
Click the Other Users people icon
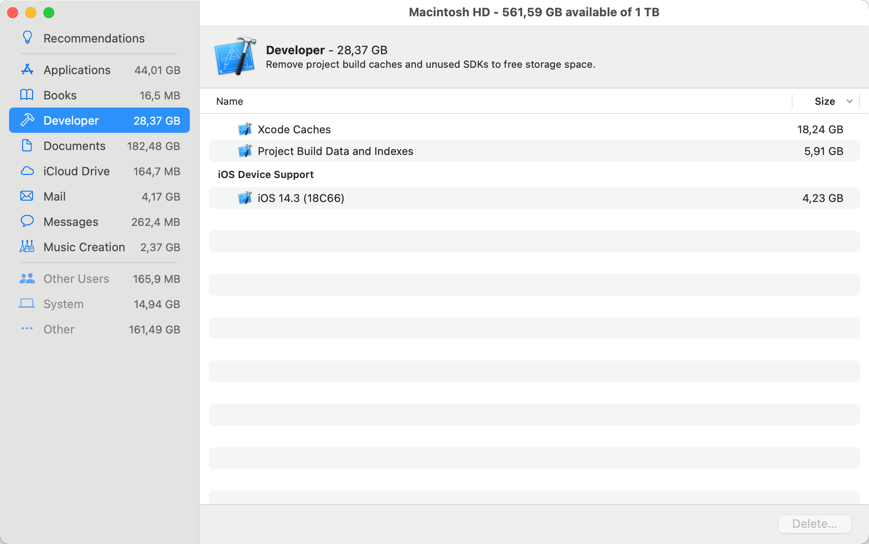pos(27,278)
